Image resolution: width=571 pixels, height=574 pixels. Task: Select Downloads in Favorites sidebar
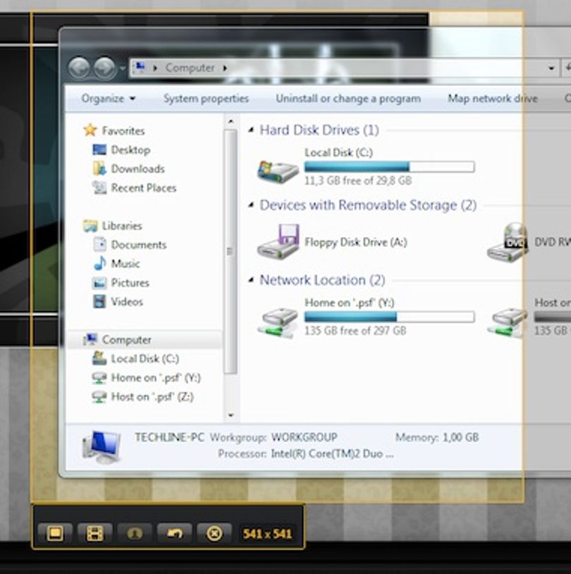(x=137, y=169)
